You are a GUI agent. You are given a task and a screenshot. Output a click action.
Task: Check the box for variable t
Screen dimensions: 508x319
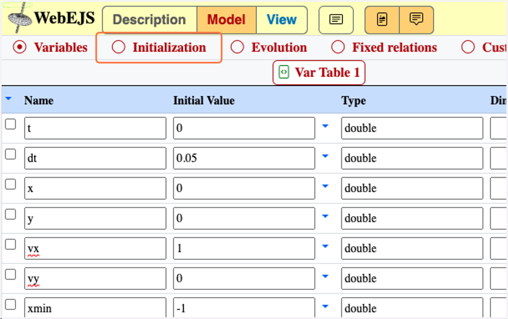[10, 124]
